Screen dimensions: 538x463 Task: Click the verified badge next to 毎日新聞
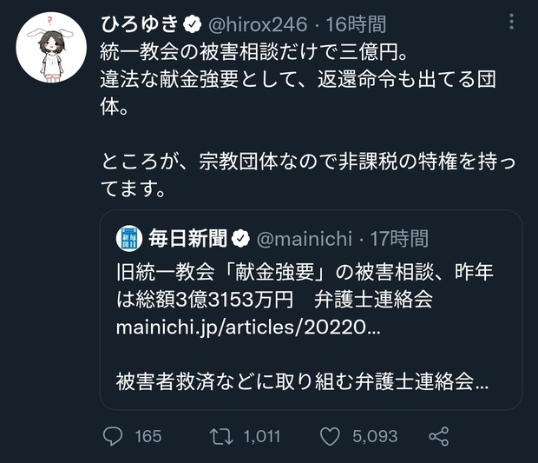(240, 239)
